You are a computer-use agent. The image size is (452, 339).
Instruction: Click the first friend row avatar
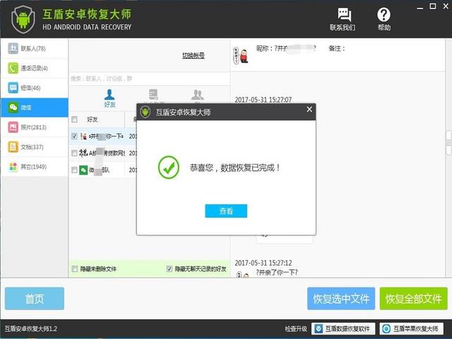(83, 136)
